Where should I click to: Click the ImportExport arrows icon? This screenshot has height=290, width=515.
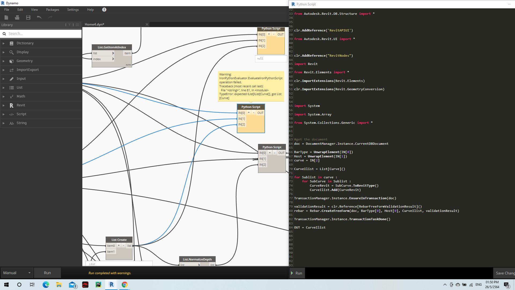[x=12, y=70]
